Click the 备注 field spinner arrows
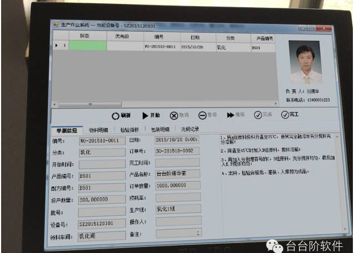The image size is (354, 253). coord(198,234)
